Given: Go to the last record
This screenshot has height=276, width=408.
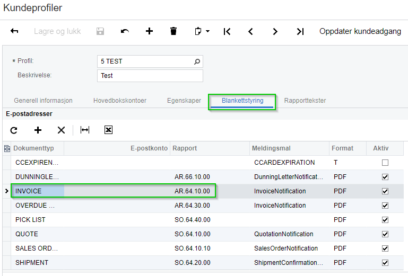Looking at the screenshot, I should [x=300, y=31].
